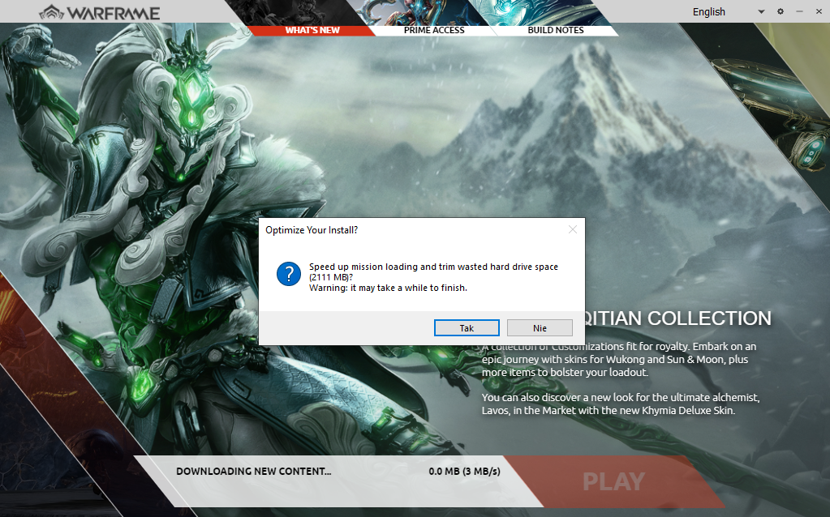Open the launcher settings gear

[781, 11]
